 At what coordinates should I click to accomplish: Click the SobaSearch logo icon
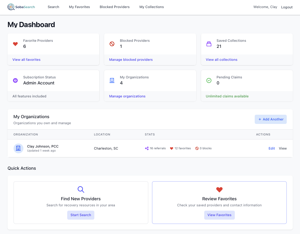[x=11, y=7]
